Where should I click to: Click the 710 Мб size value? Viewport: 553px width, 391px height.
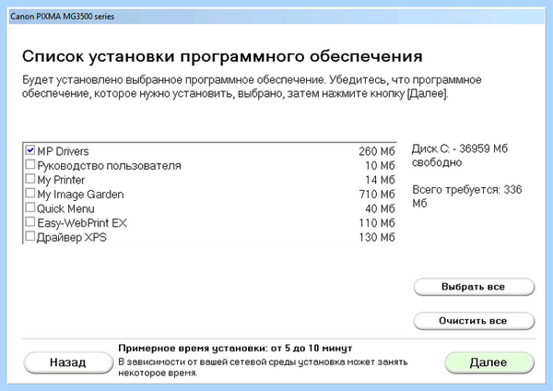(x=377, y=195)
